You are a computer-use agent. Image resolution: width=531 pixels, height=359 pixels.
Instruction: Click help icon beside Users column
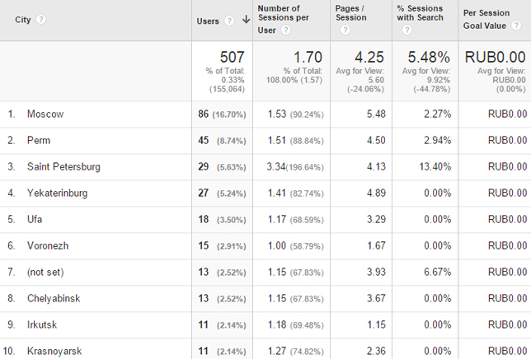(x=229, y=21)
